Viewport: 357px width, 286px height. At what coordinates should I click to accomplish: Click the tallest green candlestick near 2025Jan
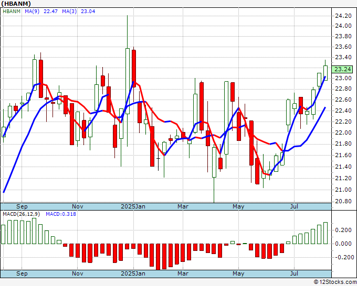tap(128, 81)
